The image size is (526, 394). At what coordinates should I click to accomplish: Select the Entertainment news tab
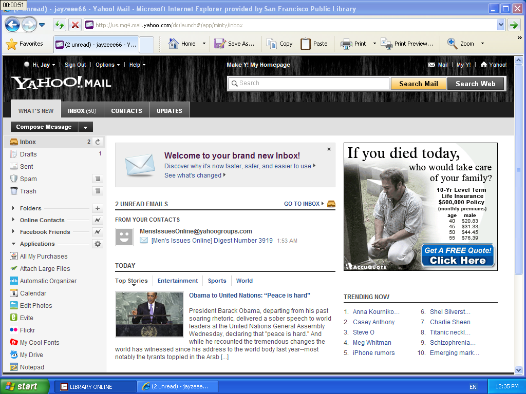point(178,281)
